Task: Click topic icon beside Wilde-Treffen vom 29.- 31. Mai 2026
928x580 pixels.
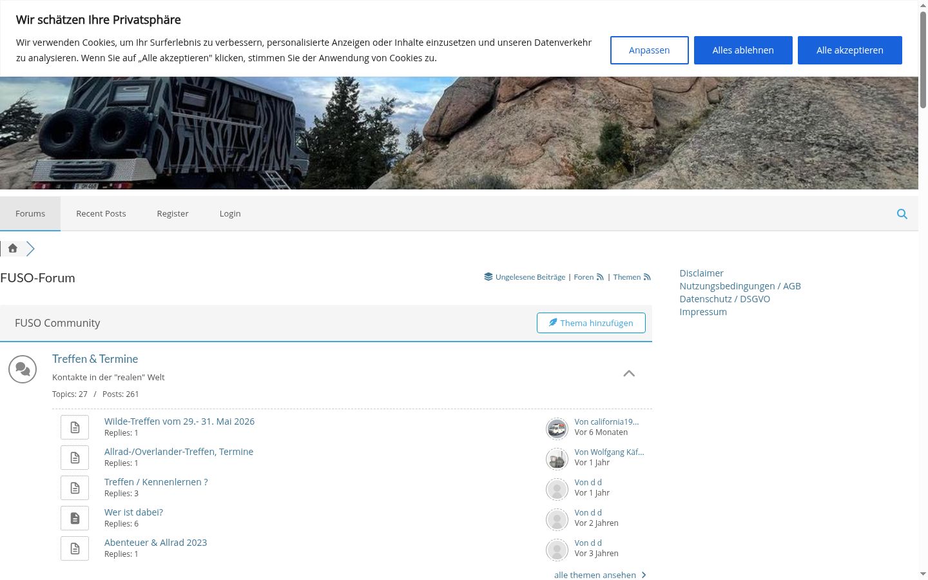Action: pos(75,427)
